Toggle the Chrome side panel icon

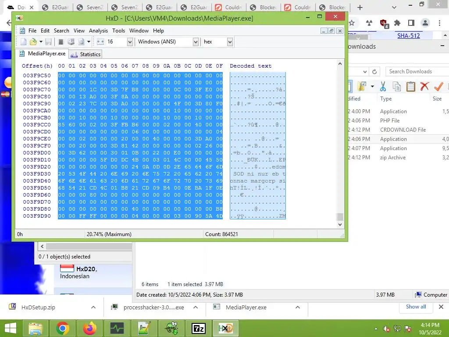pos(411,23)
